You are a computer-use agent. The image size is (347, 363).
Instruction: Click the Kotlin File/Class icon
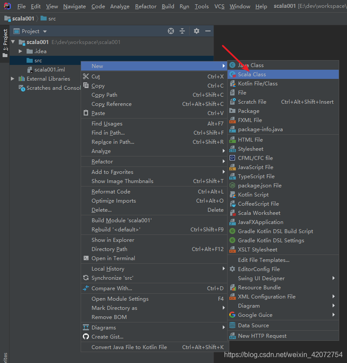(x=232, y=84)
